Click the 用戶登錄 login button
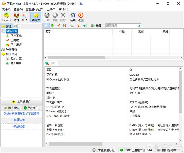 (x=11, y=108)
